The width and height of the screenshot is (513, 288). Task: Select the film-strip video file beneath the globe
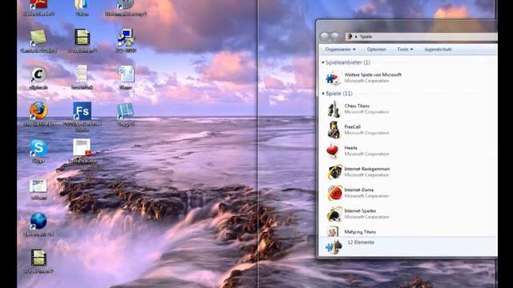click(x=38, y=258)
